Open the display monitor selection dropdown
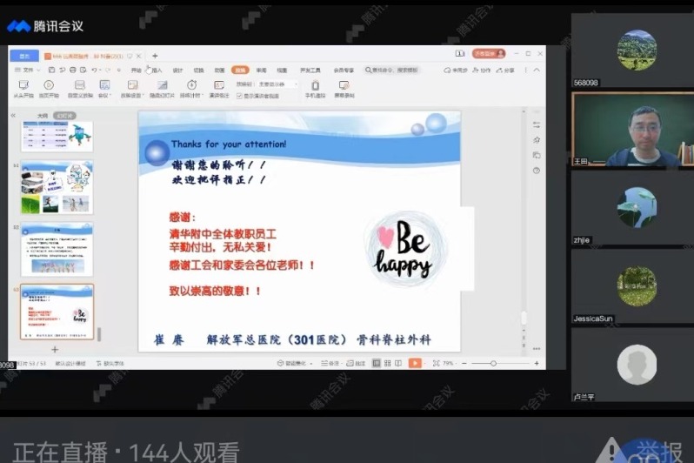This screenshot has height=463, width=694. click(x=277, y=84)
